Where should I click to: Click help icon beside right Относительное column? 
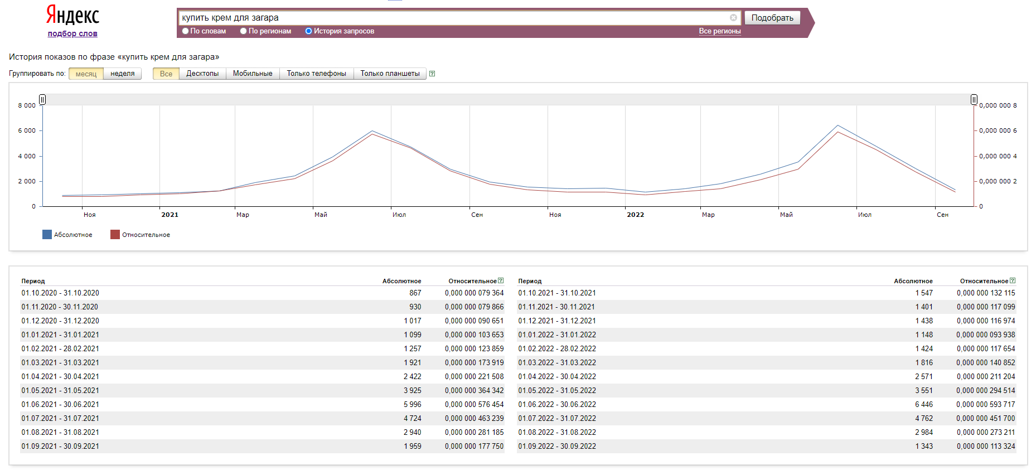(1013, 281)
